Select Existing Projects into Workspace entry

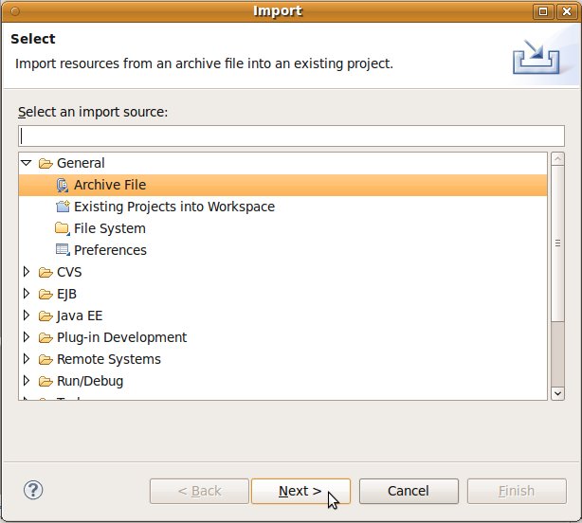click(173, 207)
